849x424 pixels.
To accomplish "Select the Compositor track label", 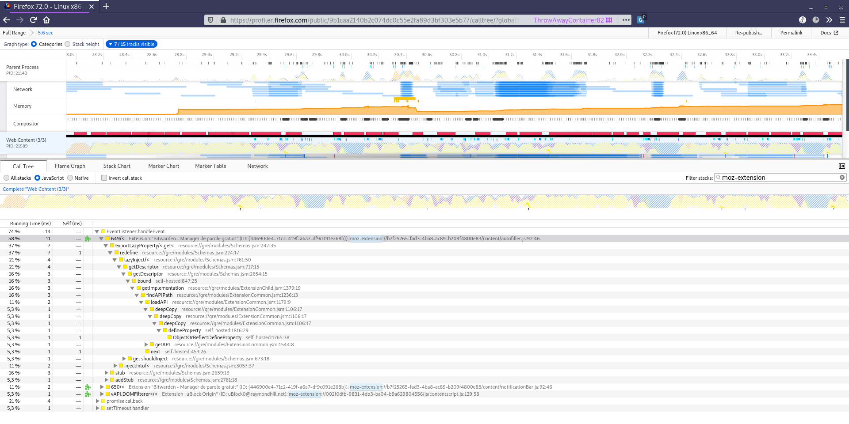I will 26,124.
